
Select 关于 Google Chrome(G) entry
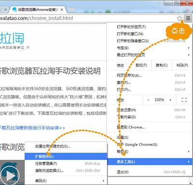click(150, 145)
